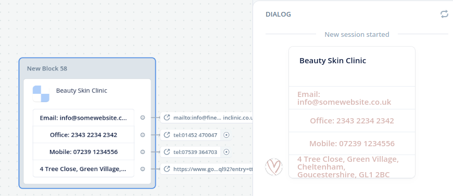
Task: Click the 4 Tree Close address link in the dialog
Action: (352, 166)
